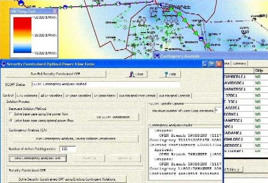Click the 10.000 $/MWh legend label

pos(46,53)
